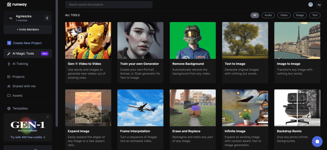Click the Invite Members button
This screenshot has height=150, width=327.
point(28,30)
